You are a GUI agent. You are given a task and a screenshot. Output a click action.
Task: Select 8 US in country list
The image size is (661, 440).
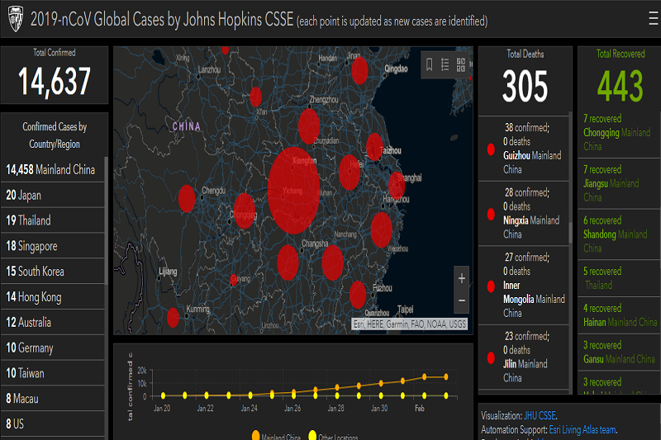coord(52,423)
